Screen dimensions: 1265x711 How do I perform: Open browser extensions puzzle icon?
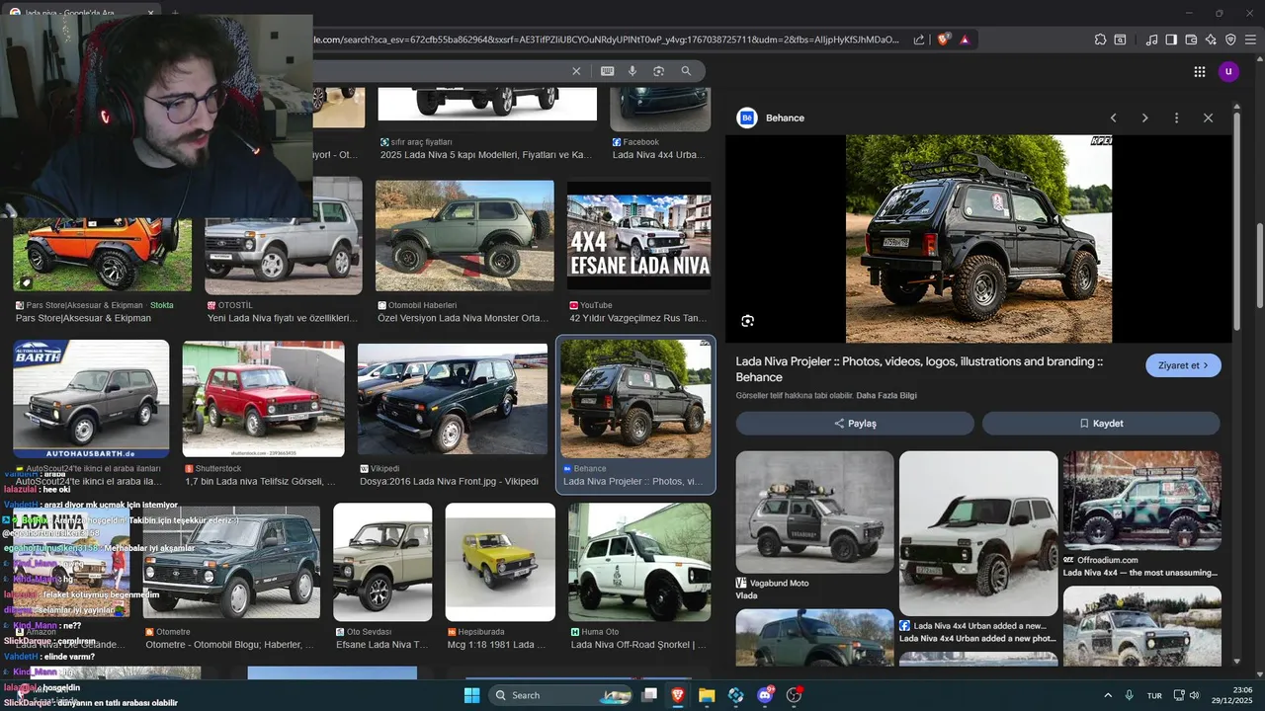point(1100,39)
